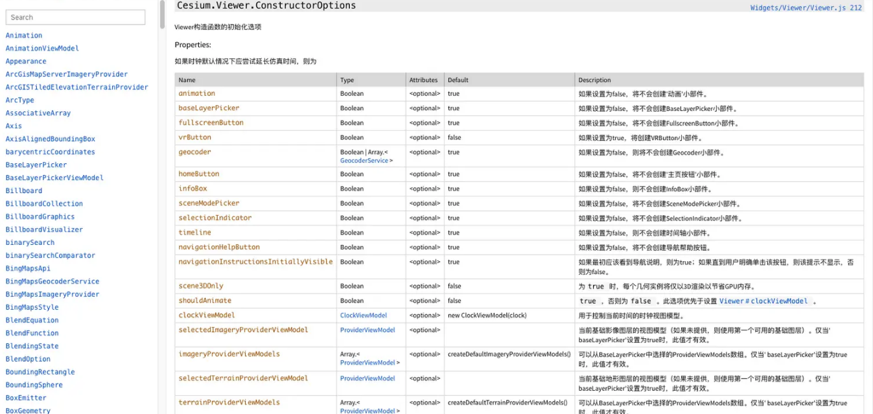The width and height of the screenshot is (873, 414).
Task: Select ArcType in sidebar list
Action: [x=20, y=100]
